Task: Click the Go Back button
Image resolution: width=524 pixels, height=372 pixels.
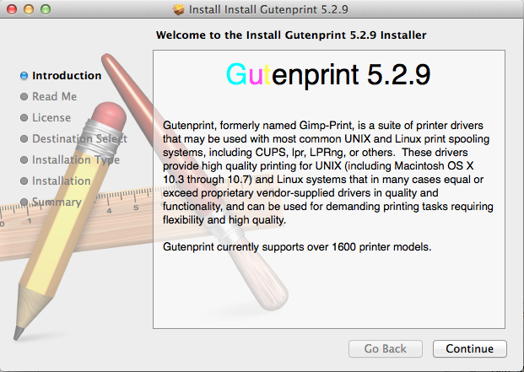Action: [x=386, y=348]
